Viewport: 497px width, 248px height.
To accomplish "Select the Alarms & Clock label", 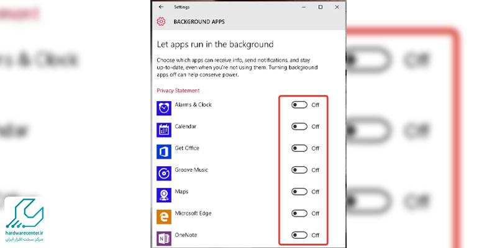I will click(193, 105).
